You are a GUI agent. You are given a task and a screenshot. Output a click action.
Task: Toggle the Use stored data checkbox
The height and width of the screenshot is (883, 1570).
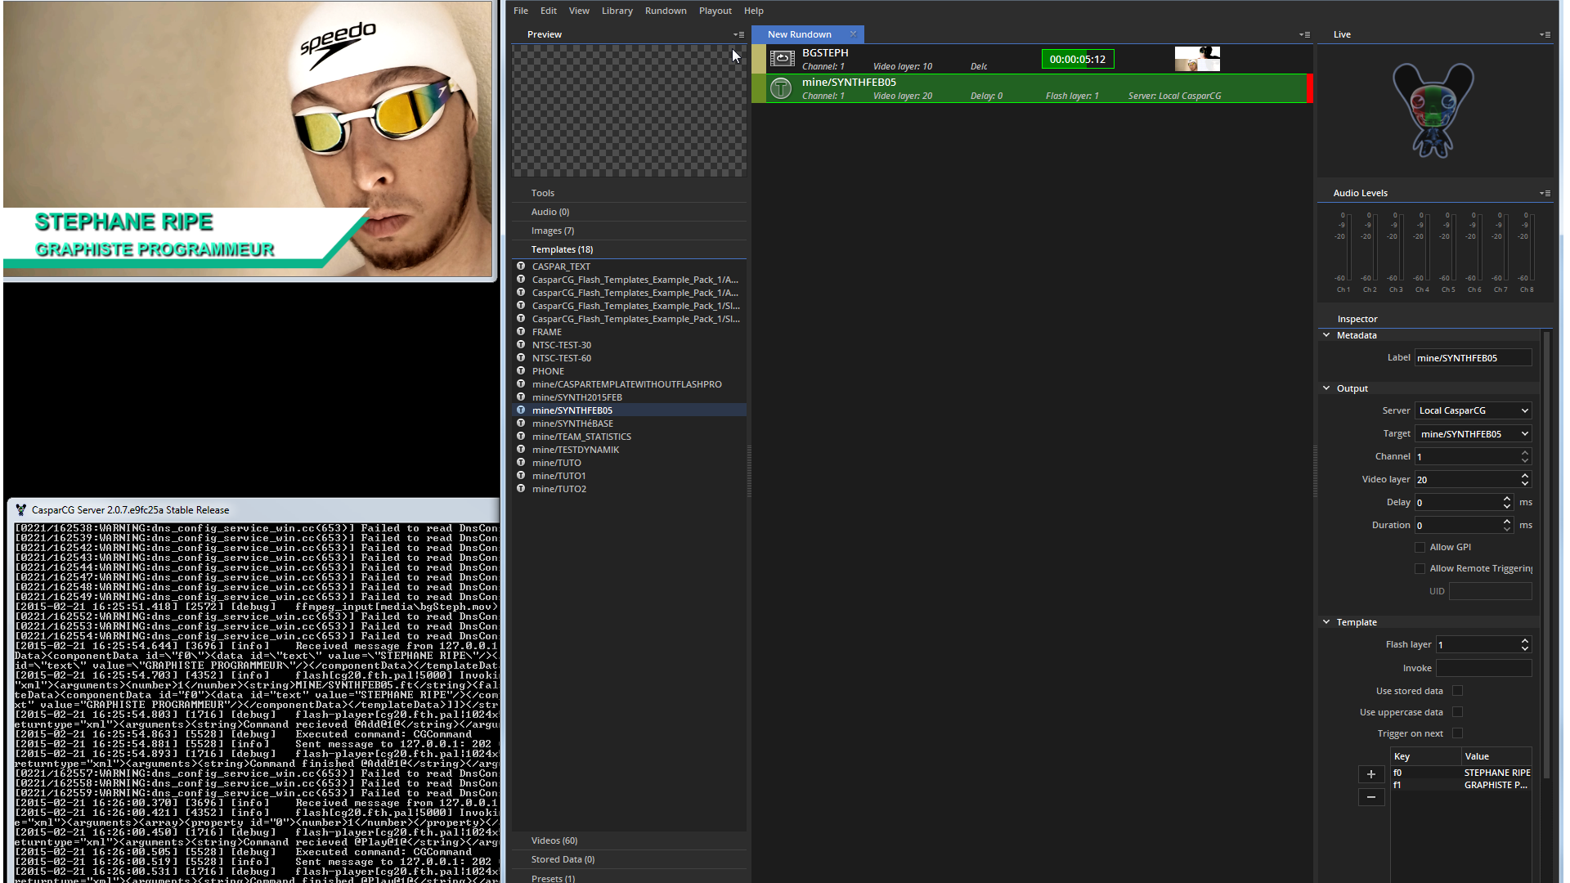(1457, 691)
